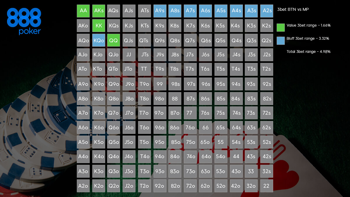Click the blue KQo hand cell
350x197 pixels.
click(x=99, y=40)
